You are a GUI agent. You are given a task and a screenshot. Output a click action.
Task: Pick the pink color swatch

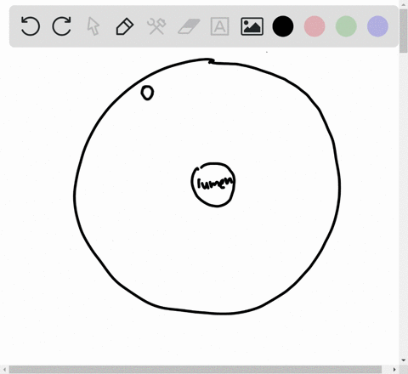pyautogui.click(x=314, y=26)
